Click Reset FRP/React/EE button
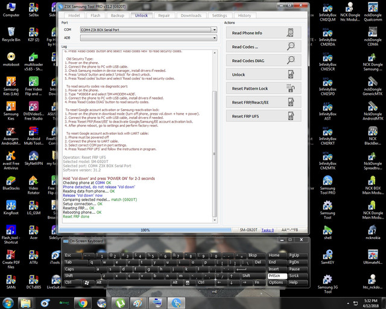The image size is (386, 309). (x=264, y=102)
